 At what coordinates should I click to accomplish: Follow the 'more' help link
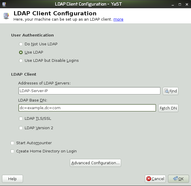118,19
